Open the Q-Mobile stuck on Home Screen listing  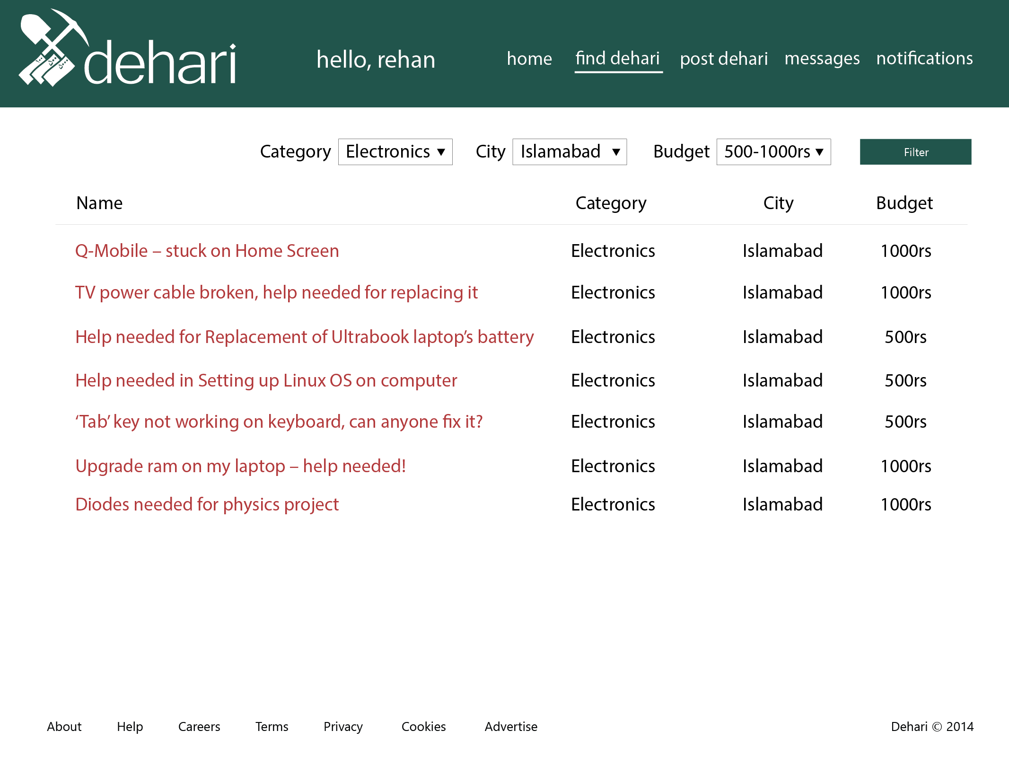[x=207, y=251]
